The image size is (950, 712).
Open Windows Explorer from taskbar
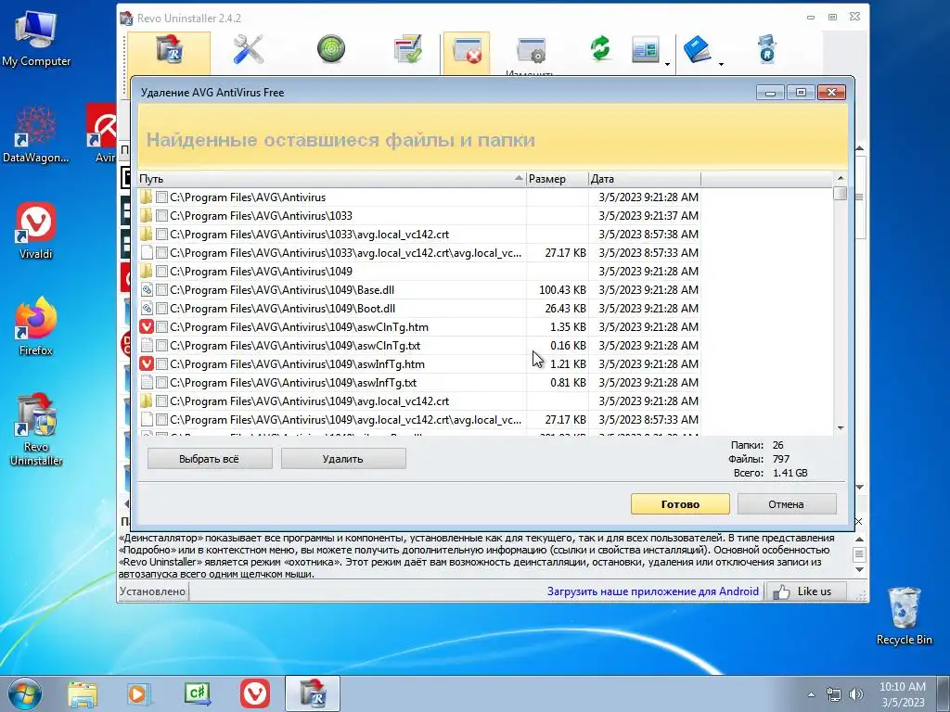(83, 693)
